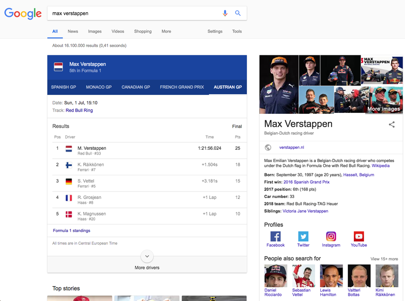Click the share icon next to Max Verstappen
Viewport: 405px width, 301px height.
click(392, 124)
